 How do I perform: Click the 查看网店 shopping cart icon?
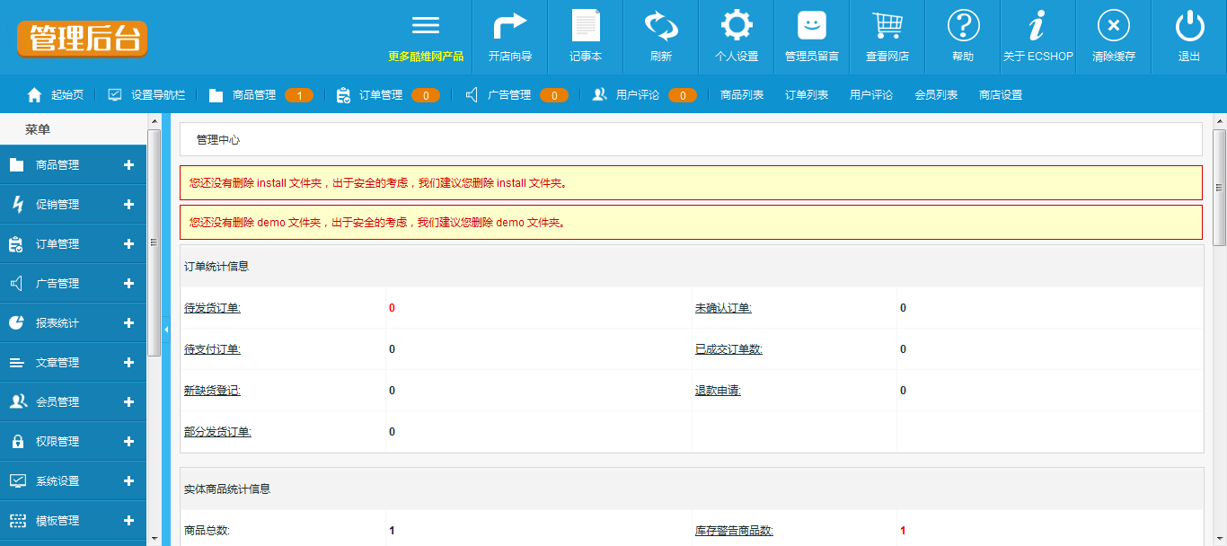pyautogui.click(x=887, y=26)
